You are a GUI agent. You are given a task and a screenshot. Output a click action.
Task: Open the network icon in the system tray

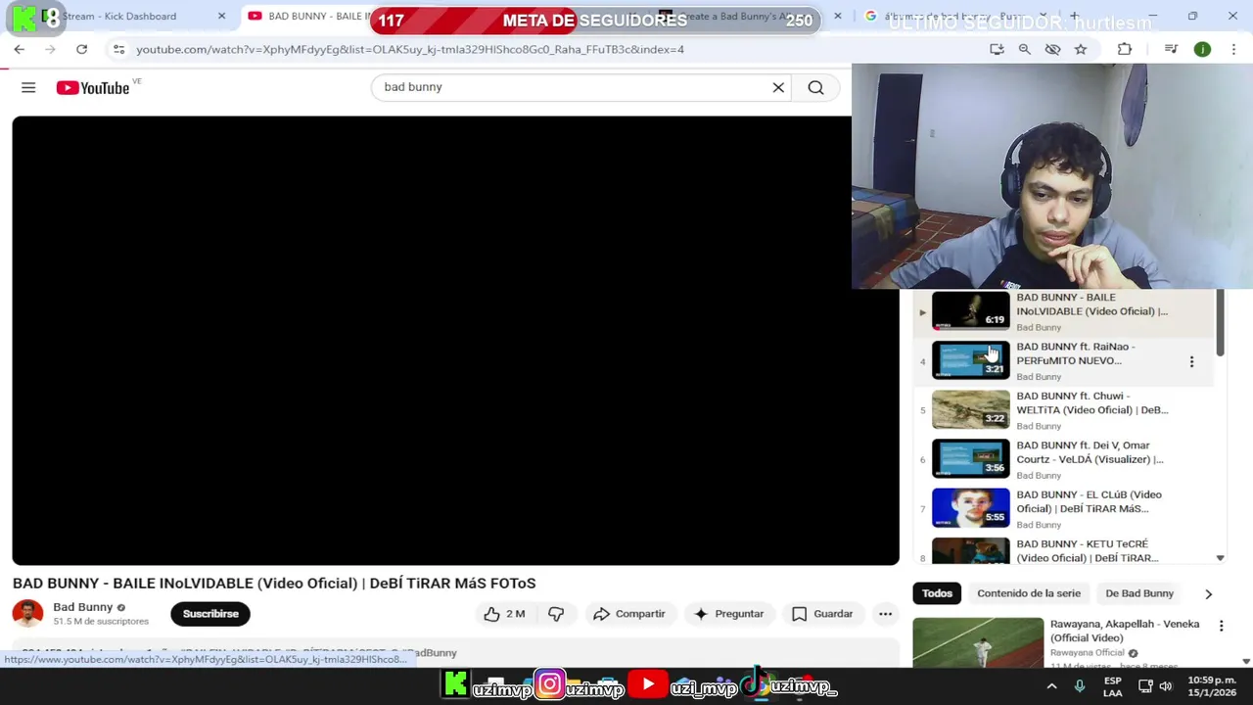[1145, 686]
